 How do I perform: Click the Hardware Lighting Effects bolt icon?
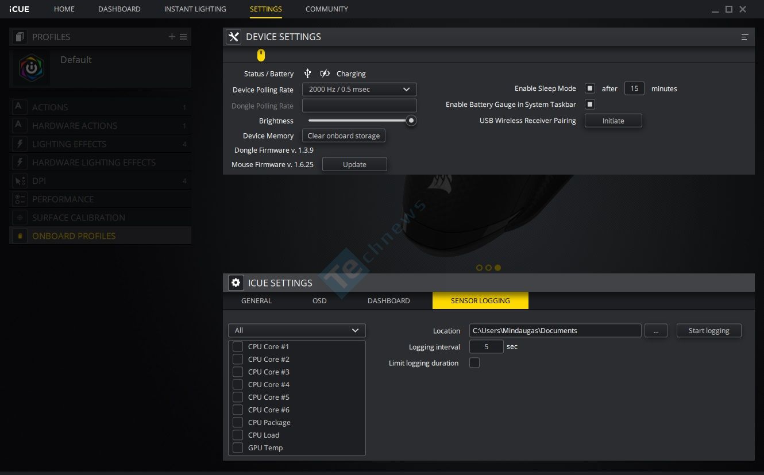tap(20, 162)
